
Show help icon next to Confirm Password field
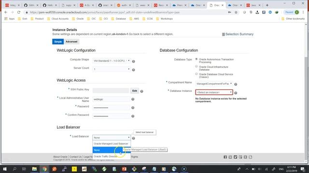(133, 116)
